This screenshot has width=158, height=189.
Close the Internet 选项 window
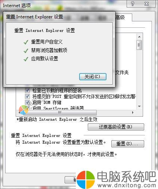146,4
